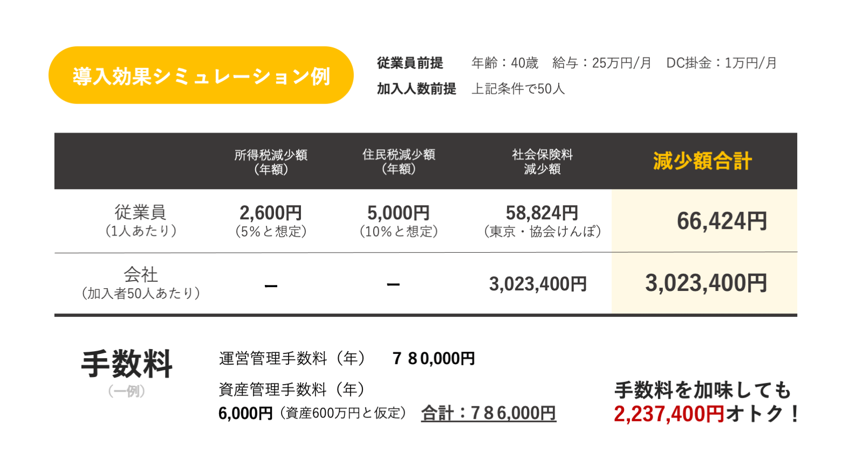Click the 58,824円 social insurance value
This screenshot has width=863, height=473.
[x=542, y=213]
